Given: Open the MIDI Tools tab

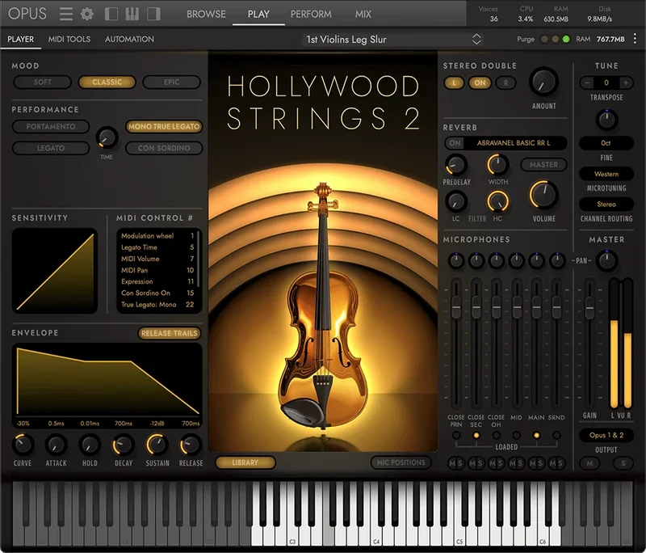Looking at the screenshot, I should pos(69,39).
